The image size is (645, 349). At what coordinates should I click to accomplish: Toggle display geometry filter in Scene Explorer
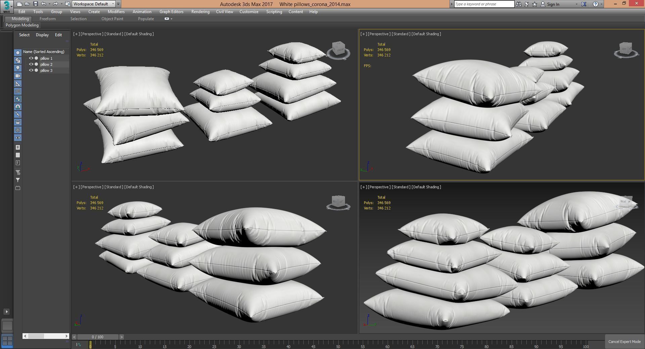(18, 53)
